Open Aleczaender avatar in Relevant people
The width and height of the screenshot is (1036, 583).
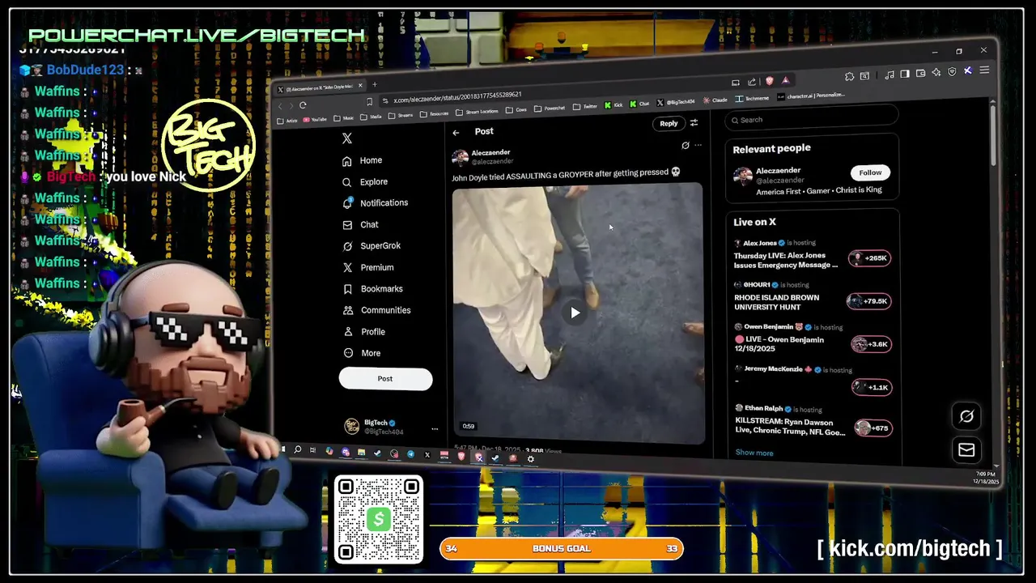pyautogui.click(x=742, y=177)
